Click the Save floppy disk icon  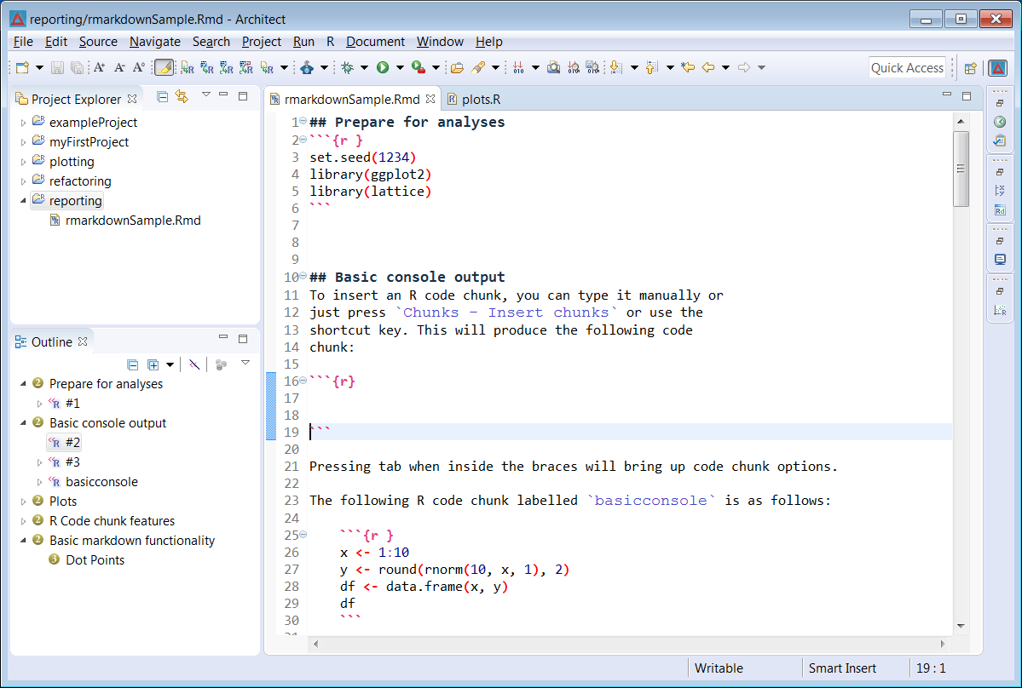[x=57, y=68]
